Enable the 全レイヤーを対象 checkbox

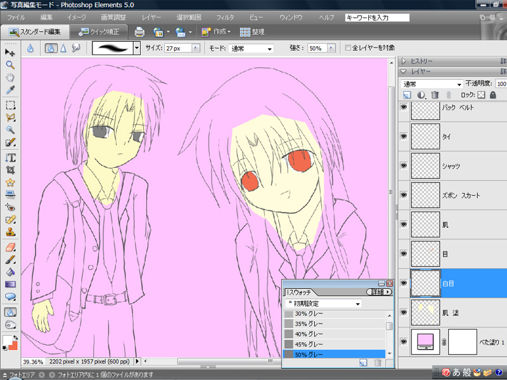(348, 47)
